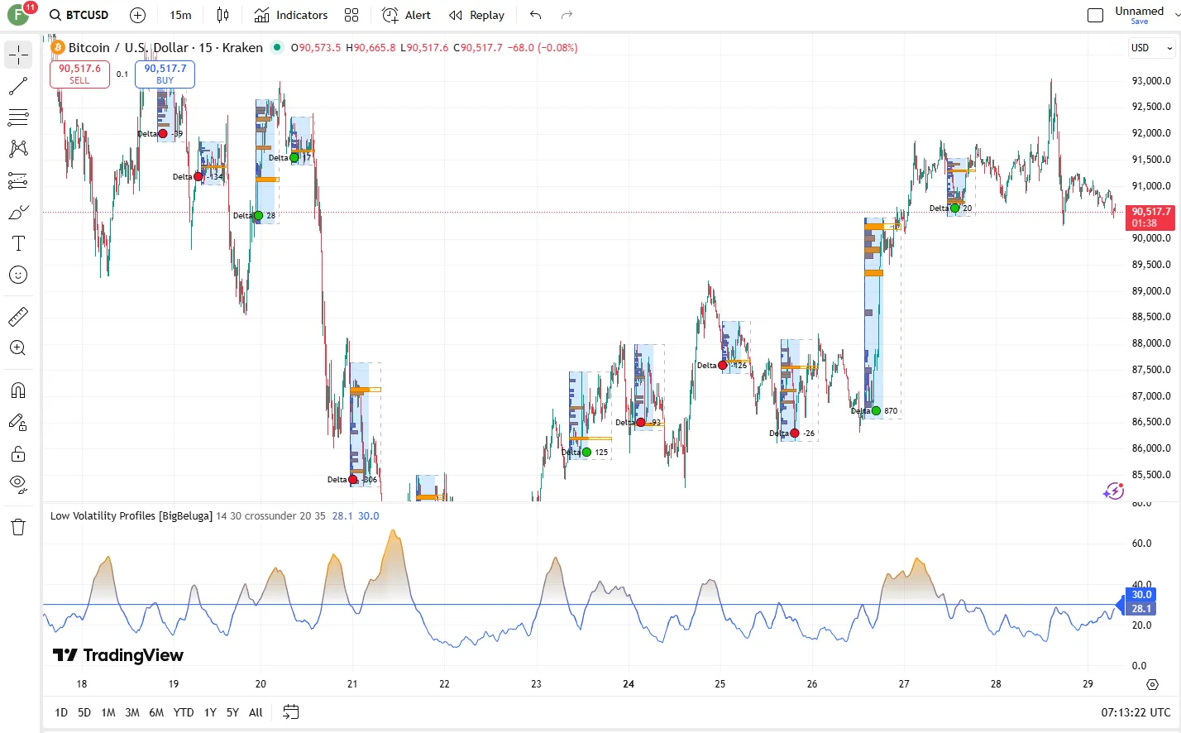Open the lightning bolt quick action icon
The width and height of the screenshot is (1181, 733).
pos(1113,491)
